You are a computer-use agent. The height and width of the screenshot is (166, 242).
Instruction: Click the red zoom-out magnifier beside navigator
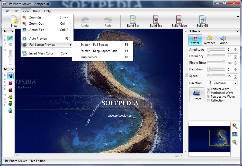point(235,126)
